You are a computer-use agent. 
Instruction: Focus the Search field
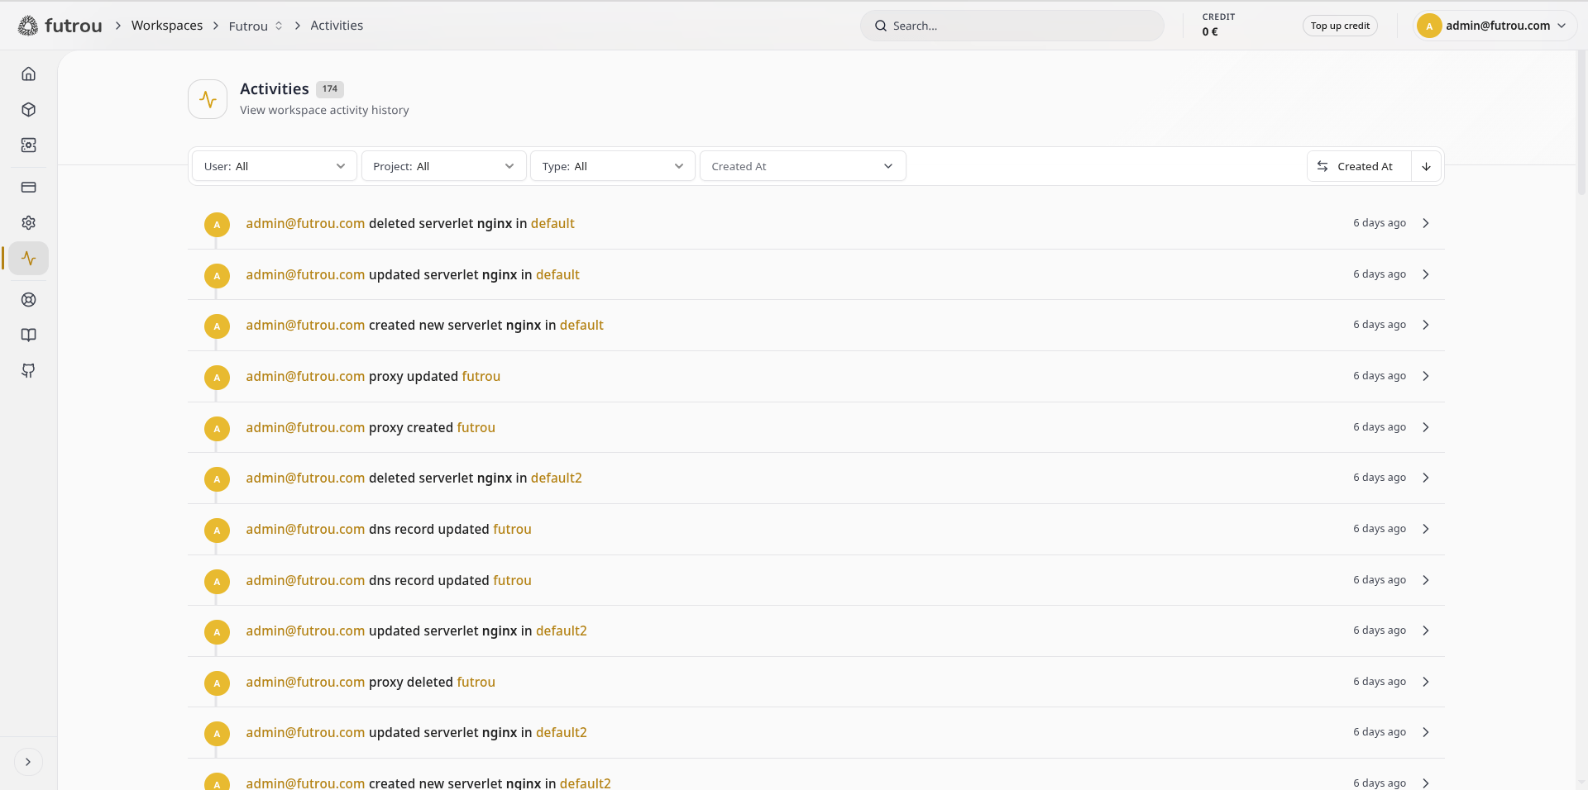pos(1012,26)
